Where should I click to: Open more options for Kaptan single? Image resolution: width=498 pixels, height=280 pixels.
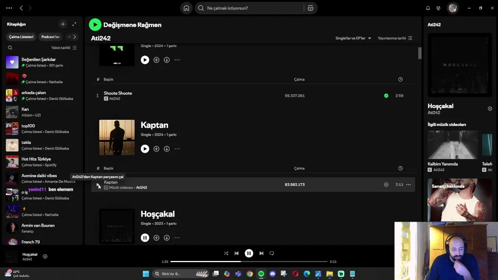tap(177, 149)
